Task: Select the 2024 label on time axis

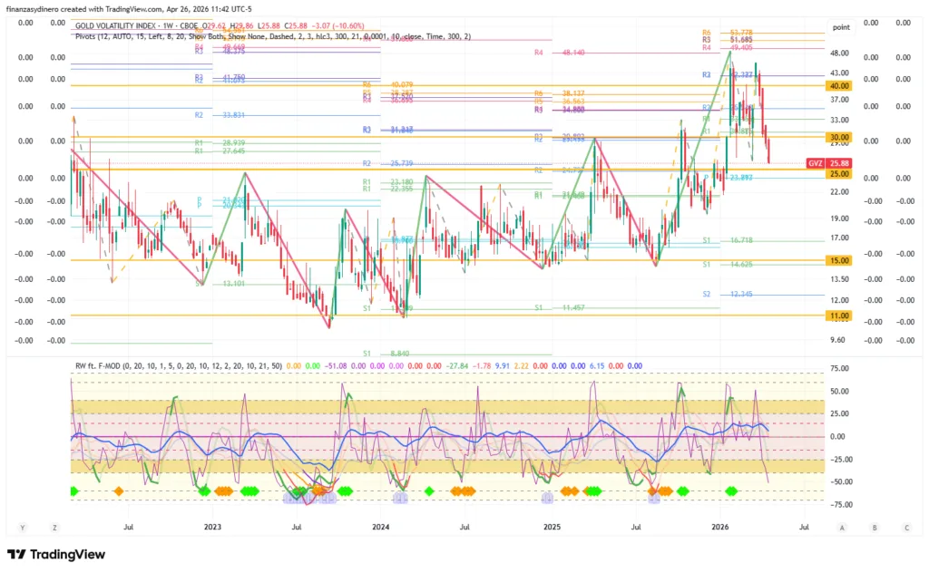Action: point(381,526)
